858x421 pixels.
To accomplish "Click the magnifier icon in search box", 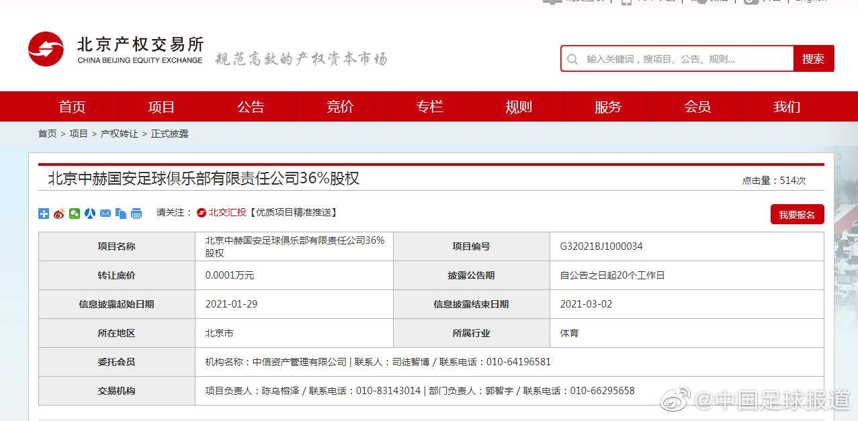I will 572,59.
